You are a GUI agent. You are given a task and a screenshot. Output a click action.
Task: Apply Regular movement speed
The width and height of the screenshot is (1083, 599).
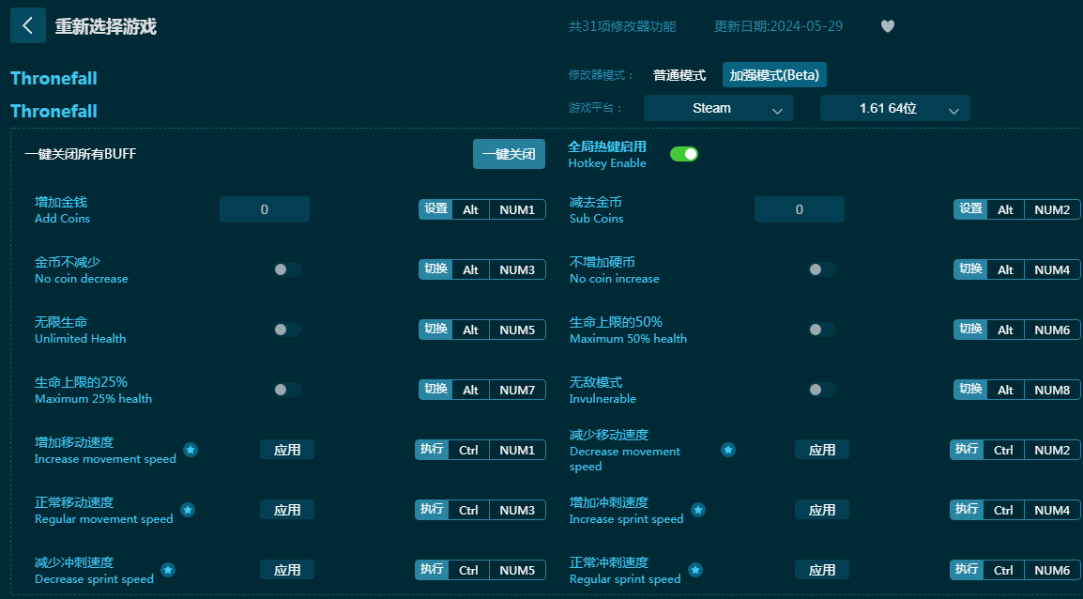pos(286,510)
